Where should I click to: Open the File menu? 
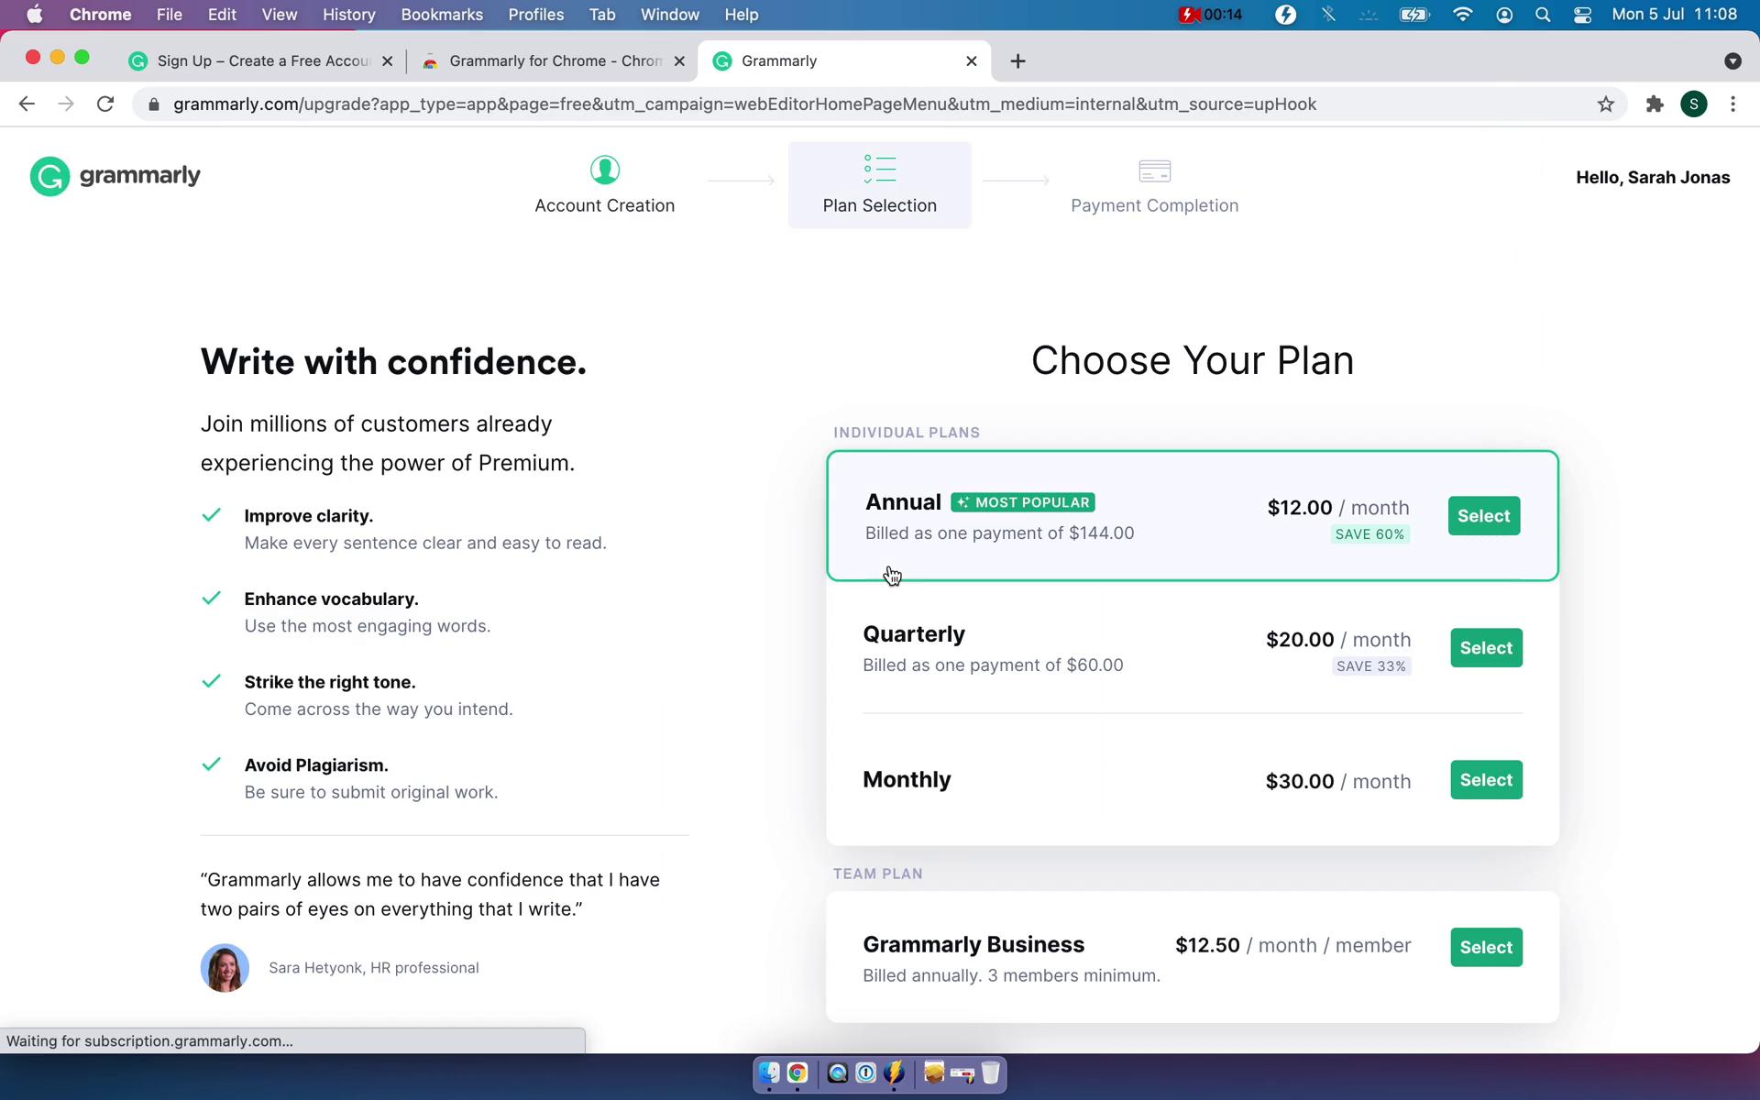click(x=169, y=15)
